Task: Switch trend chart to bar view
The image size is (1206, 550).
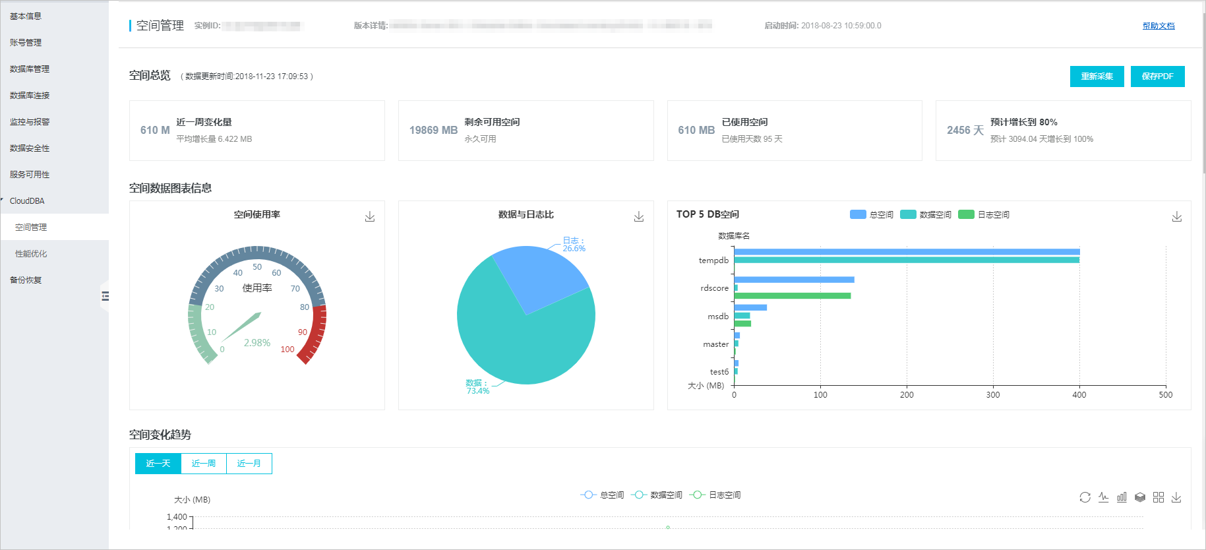Action: coord(1122,497)
